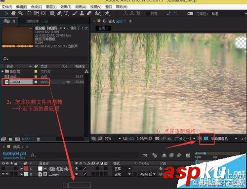Toggle mask and shape path visibility
Screen dimensions: 247x189
coord(131,139)
